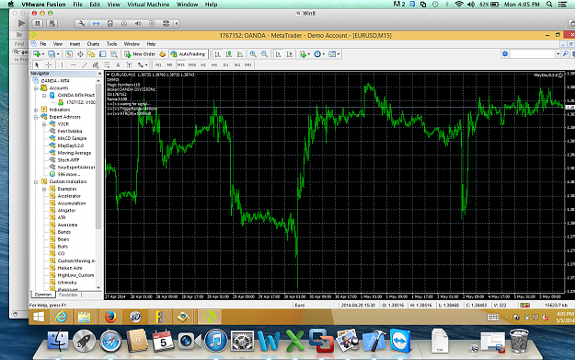Close the Navigator panel
Viewport: 575px width, 360px height.
tap(99, 74)
